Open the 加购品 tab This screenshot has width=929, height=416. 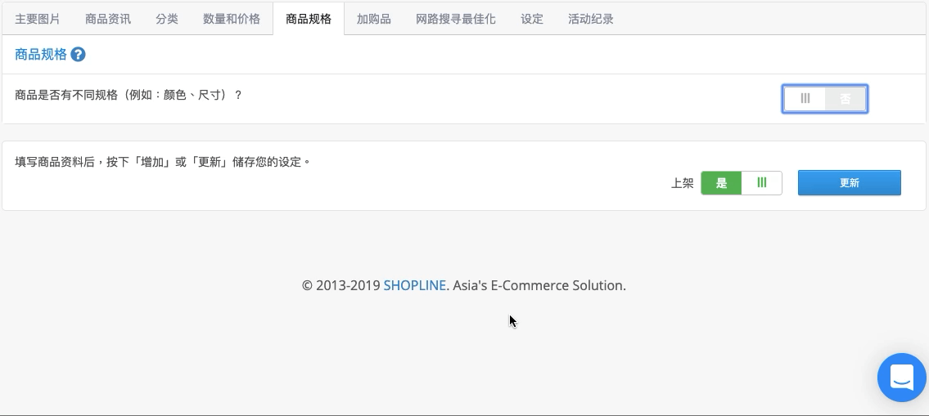point(374,19)
